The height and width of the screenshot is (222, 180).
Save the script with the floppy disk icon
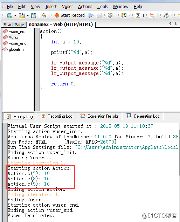(34, 15)
